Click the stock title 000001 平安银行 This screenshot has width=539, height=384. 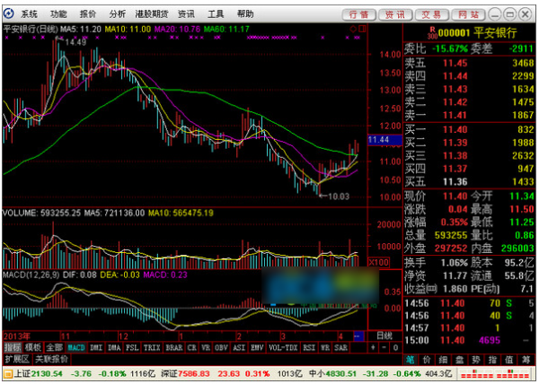(x=477, y=33)
